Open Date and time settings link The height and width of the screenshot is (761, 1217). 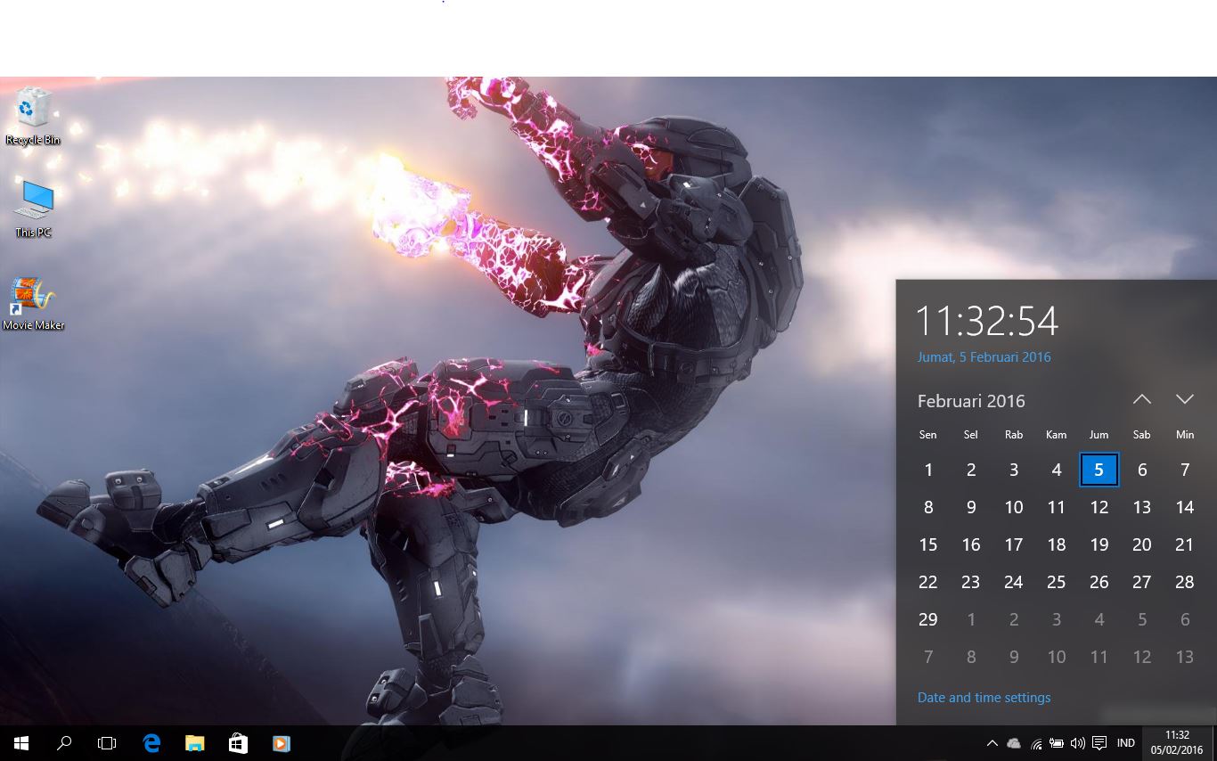[x=984, y=698]
